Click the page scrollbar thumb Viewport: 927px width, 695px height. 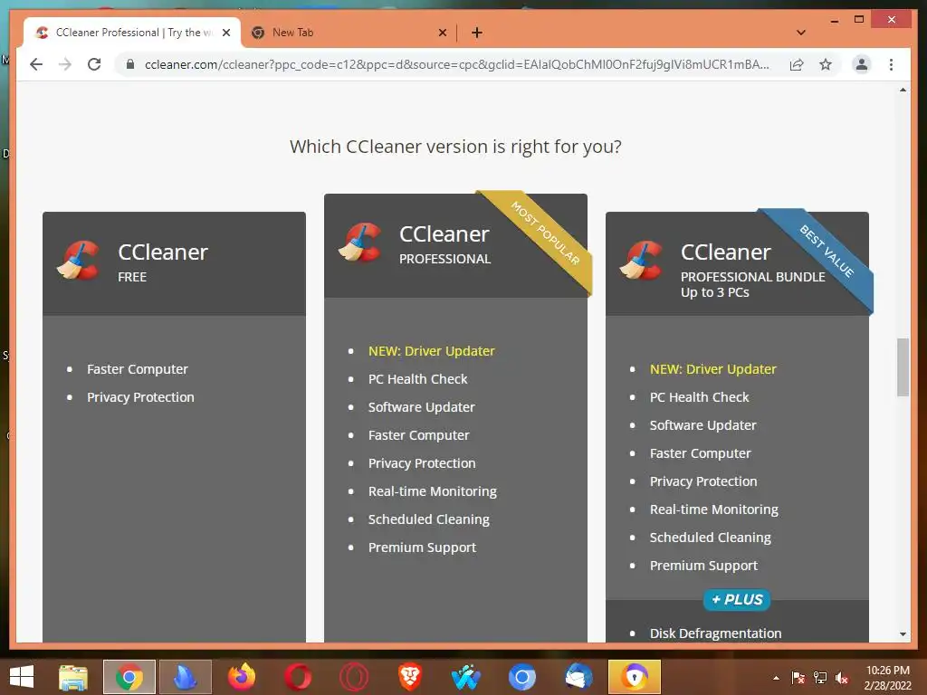(x=903, y=367)
